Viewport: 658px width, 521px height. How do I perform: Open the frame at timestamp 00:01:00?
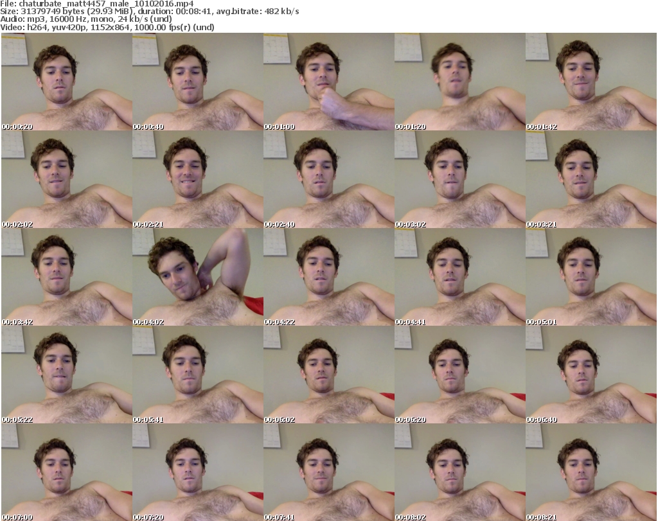point(328,82)
